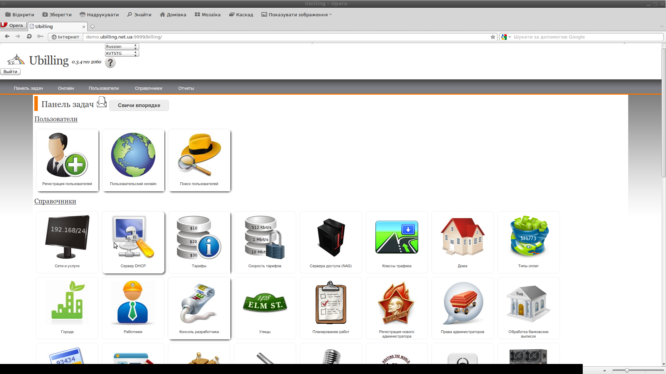
Task: Click the browser back arrow
Action: [x=7, y=36]
